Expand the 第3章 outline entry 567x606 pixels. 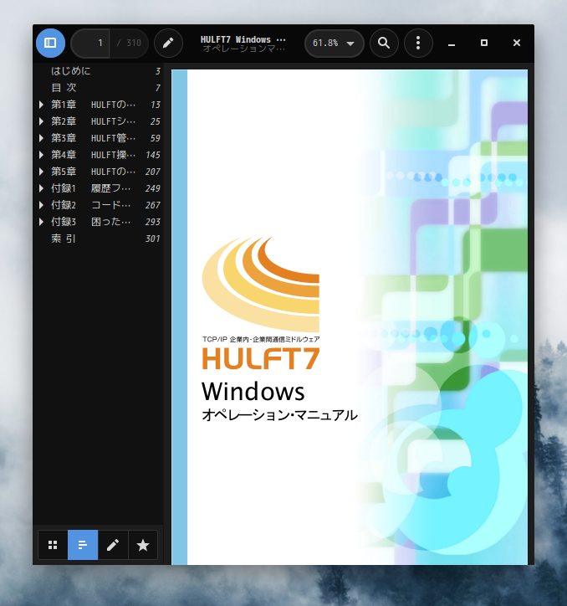tap(41, 138)
